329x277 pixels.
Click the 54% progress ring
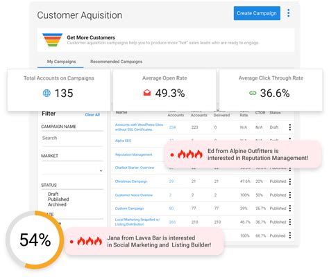click(35, 240)
